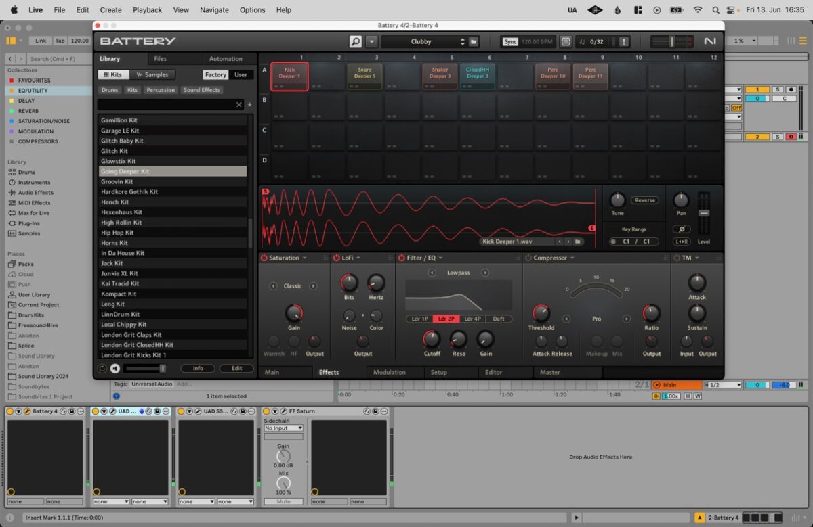Viewport: 813px width, 527px height.
Task: Open the kit folder icon next to Clubby
Action: pyautogui.click(x=474, y=41)
